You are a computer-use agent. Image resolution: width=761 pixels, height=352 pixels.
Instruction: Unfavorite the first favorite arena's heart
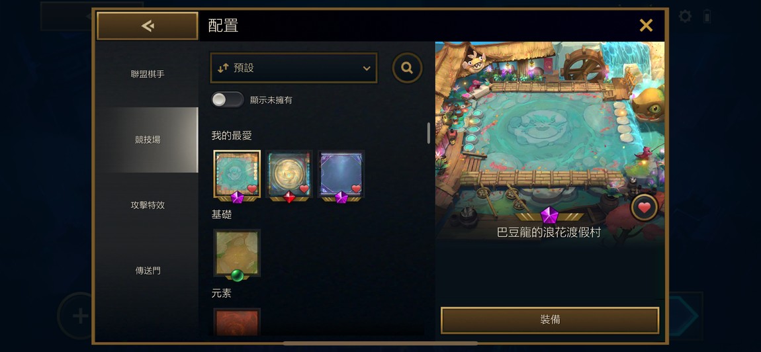coord(252,189)
